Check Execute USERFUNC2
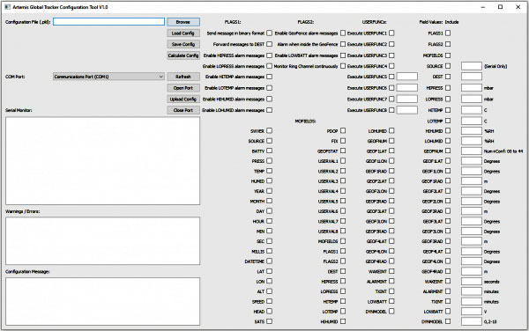 [391, 44]
